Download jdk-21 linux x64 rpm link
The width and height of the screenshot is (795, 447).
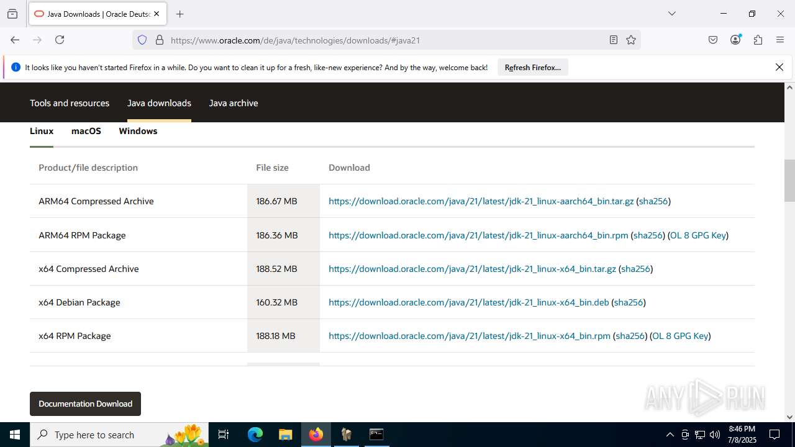(x=470, y=336)
